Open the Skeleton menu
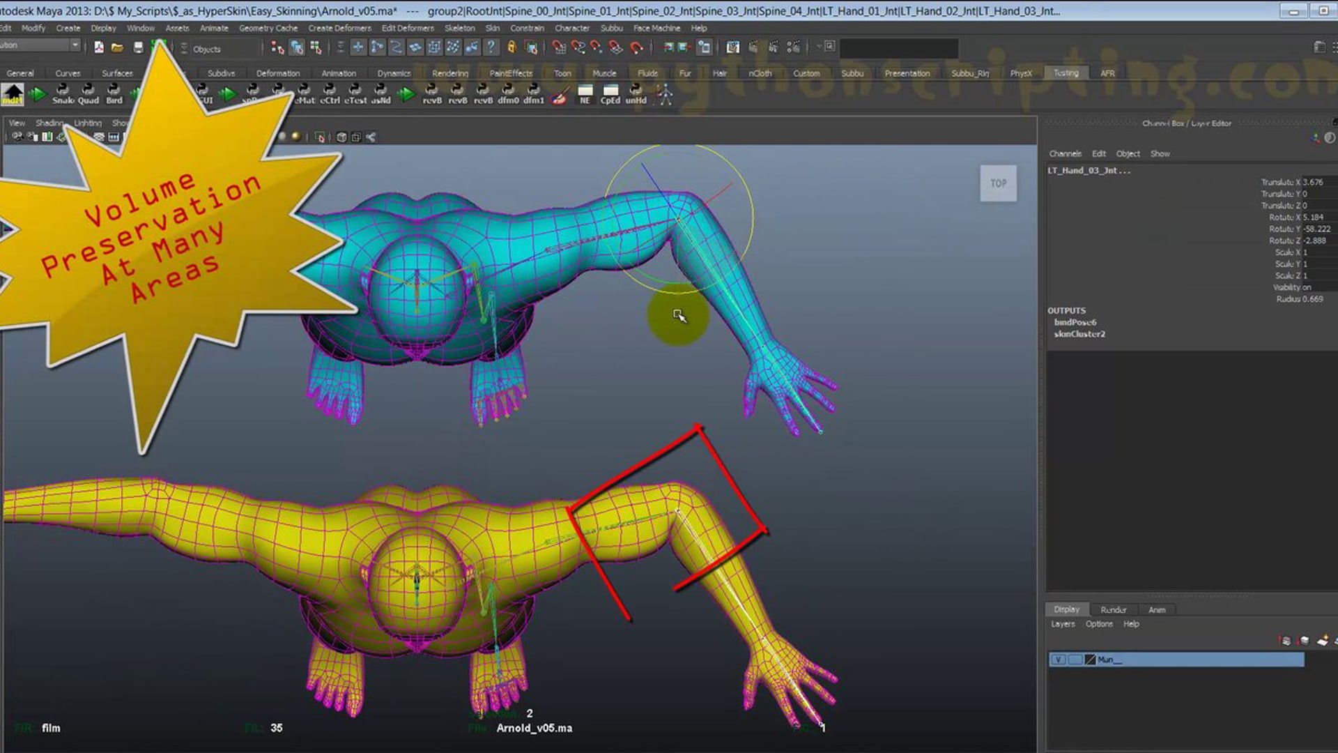This screenshot has height=753, width=1338. pyautogui.click(x=459, y=29)
